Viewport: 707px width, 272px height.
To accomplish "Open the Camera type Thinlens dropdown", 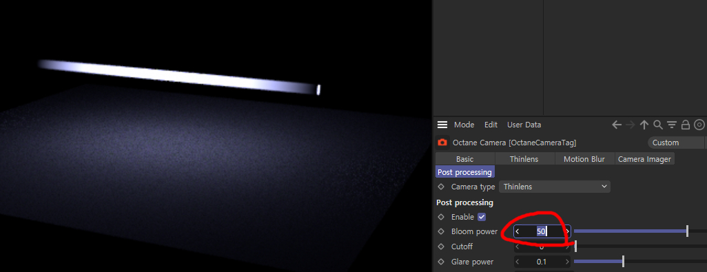I will pos(554,187).
